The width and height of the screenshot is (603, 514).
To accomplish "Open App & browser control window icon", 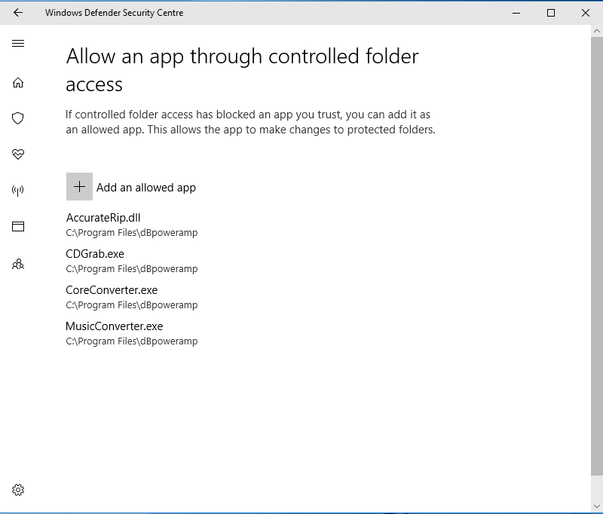I will click(18, 226).
